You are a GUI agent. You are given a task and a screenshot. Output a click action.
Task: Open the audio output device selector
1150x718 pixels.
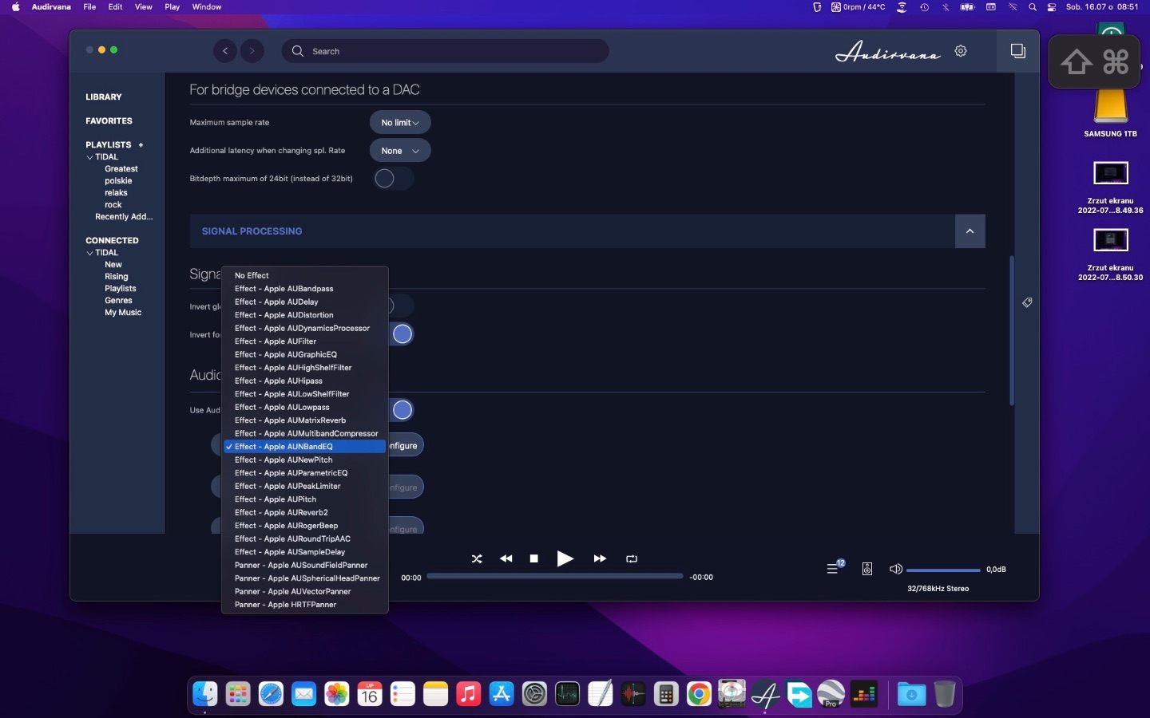(867, 569)
